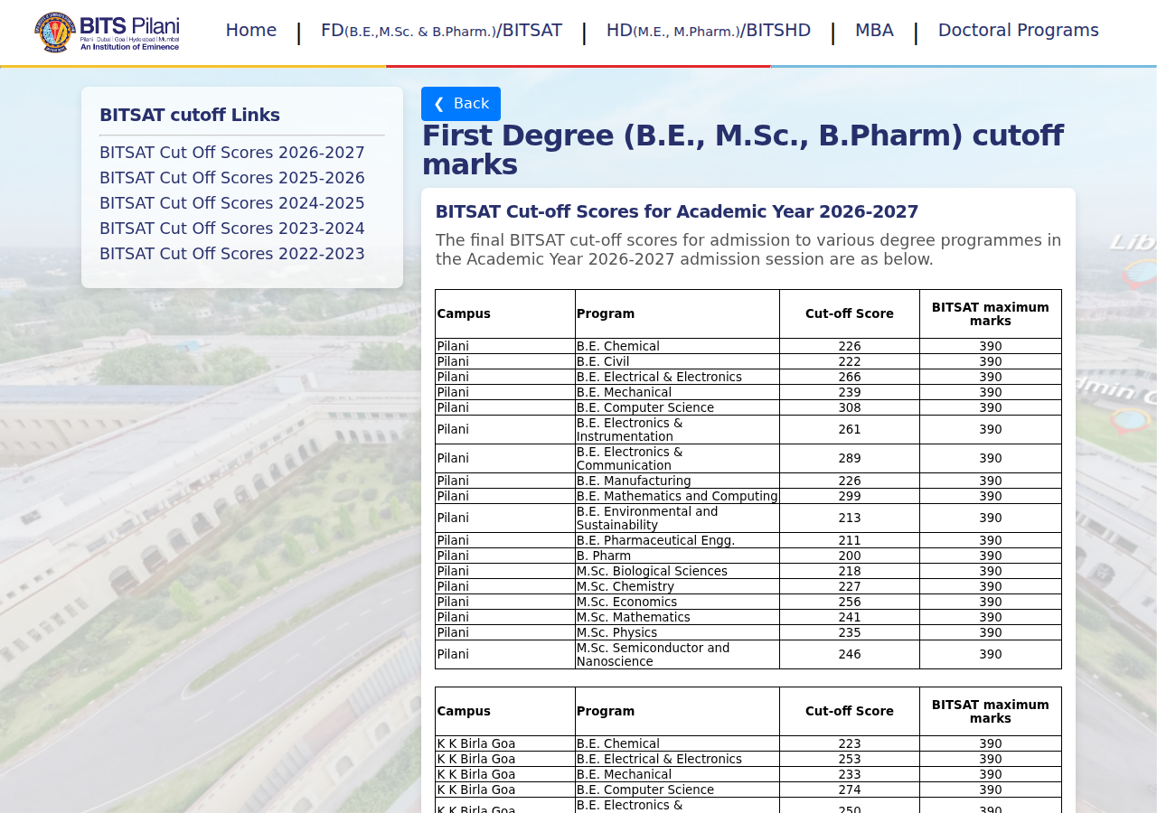This screenshot has height=813, width=1157.
Task: Open the Doctoral Programs menu item
Action: (1019, 31)
